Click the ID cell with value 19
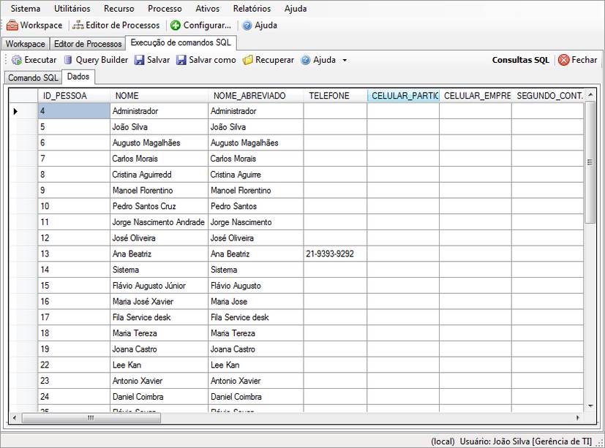Viewport: 605px width, 448px height. [74, 349]
